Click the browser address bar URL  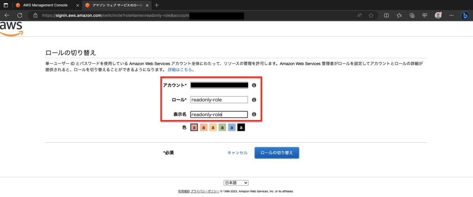click(115, 15)
